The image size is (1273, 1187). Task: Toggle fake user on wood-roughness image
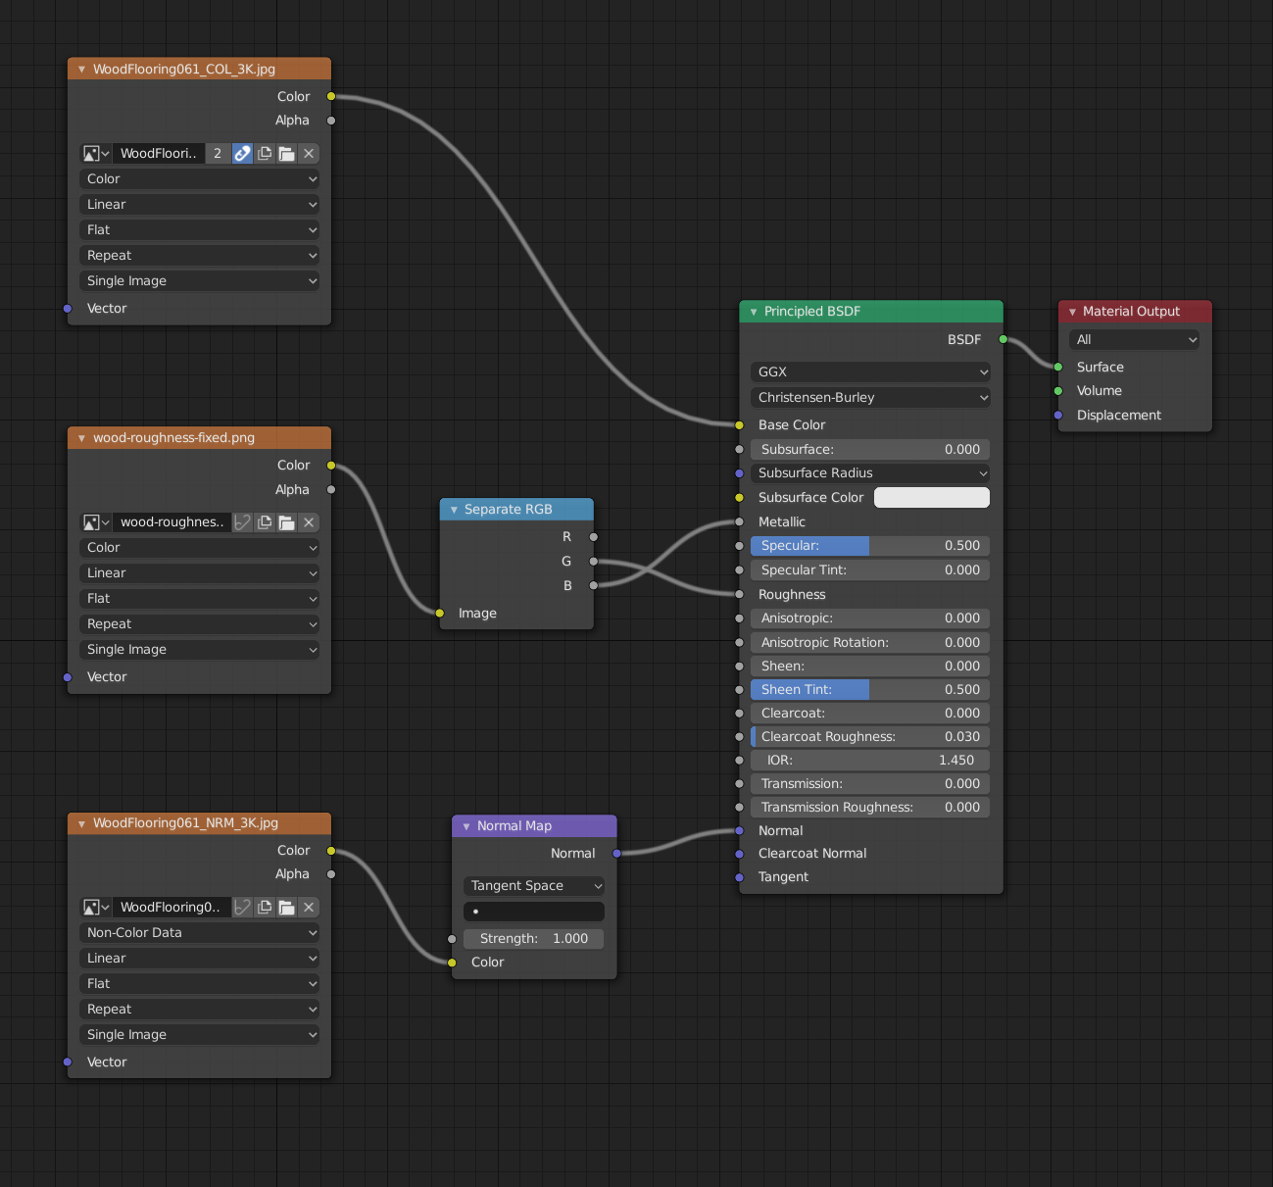[x=242, y=522]
